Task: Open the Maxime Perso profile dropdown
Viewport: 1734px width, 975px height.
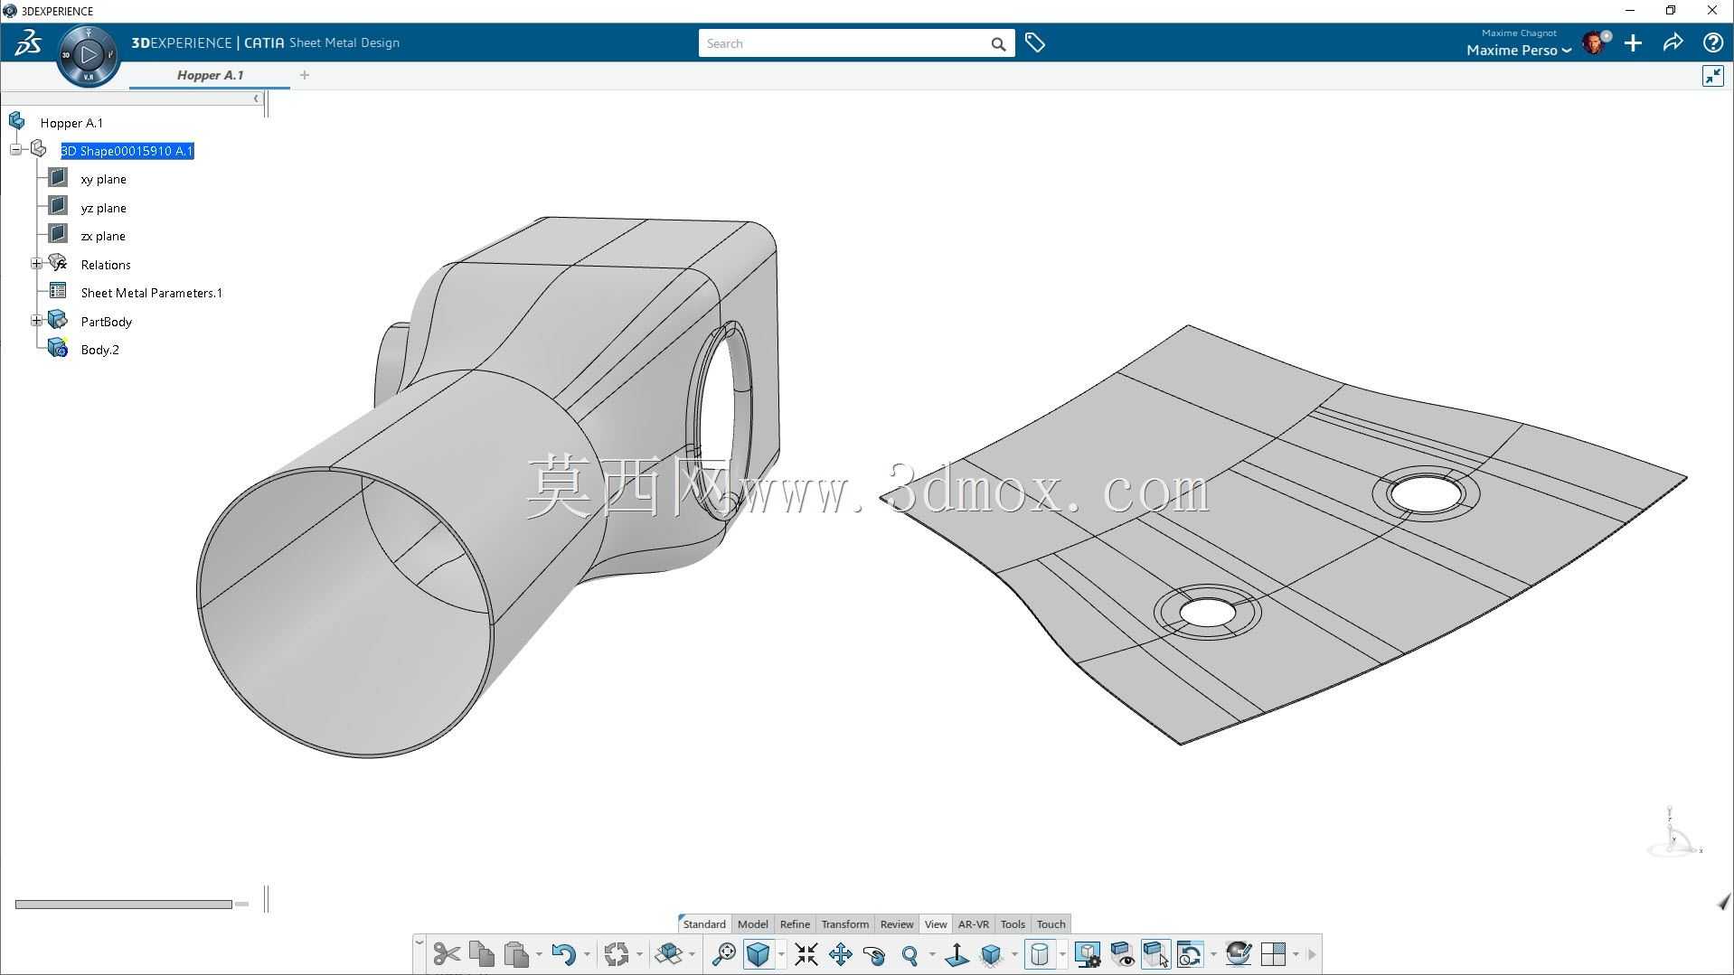Action: tap(1519, 50)
